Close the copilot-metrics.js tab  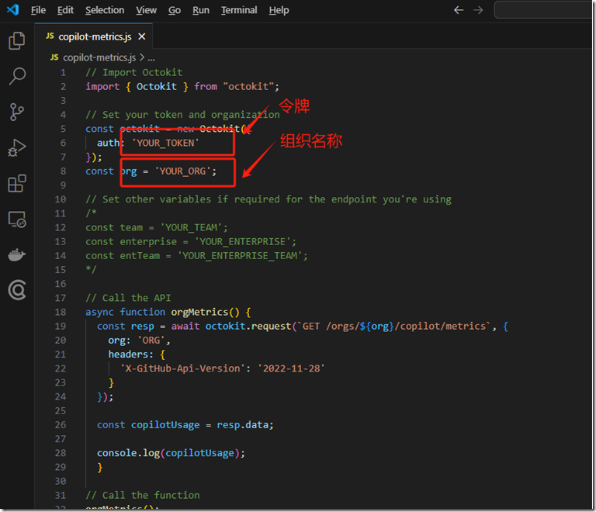pyautogui.click(x=142, y=36)
